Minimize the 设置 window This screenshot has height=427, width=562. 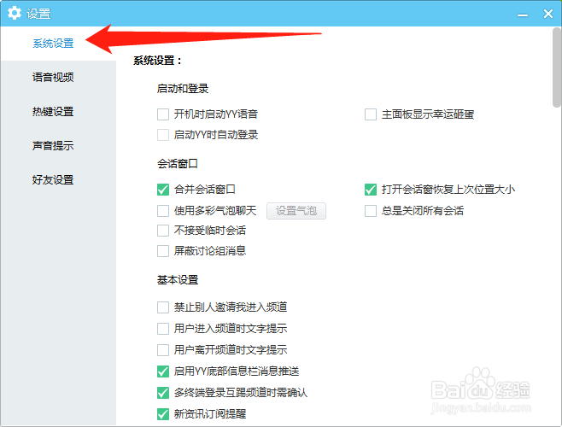[523, 15]
